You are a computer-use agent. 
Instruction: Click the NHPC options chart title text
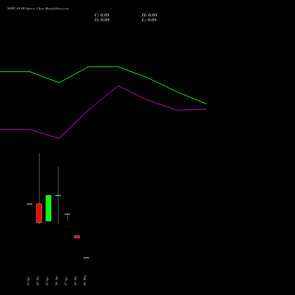(38, 8)
